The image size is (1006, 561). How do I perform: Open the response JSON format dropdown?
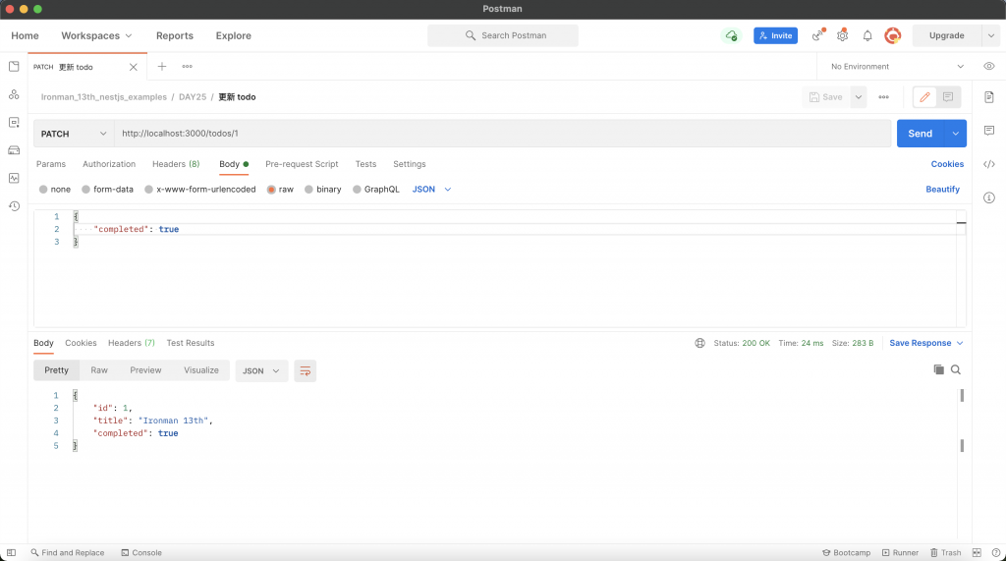(261, 371)
